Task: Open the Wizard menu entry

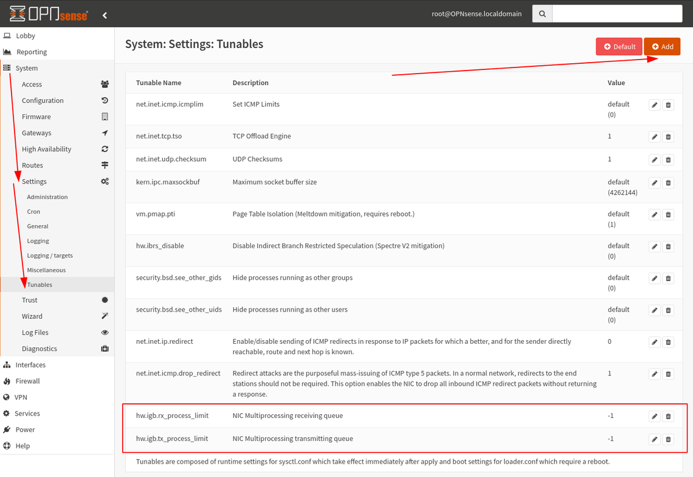Action: tap(58, 316)
